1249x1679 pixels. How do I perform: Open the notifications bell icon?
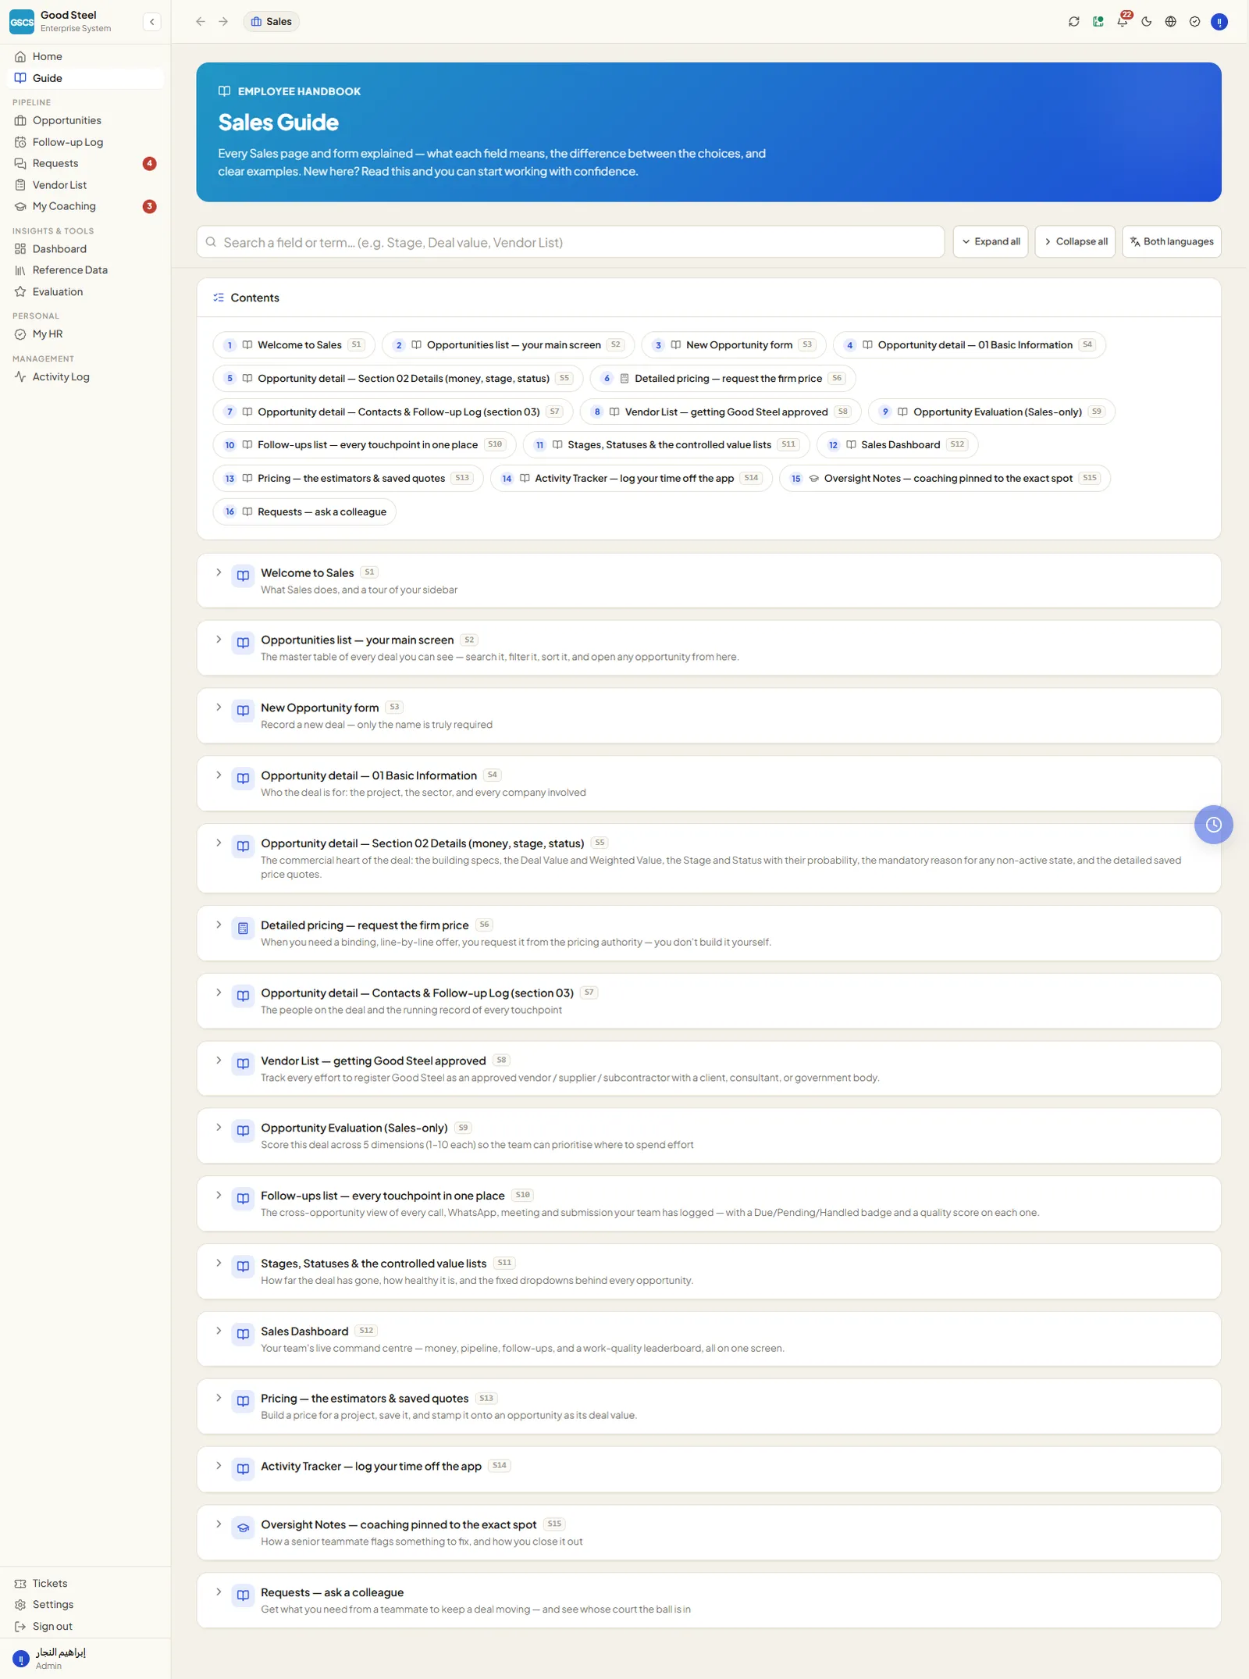1123,22
